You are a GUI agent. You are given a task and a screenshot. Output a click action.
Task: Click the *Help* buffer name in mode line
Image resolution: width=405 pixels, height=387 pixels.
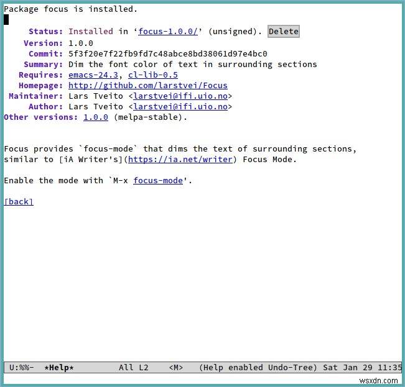pyautogui.click(x=59, y=367)
